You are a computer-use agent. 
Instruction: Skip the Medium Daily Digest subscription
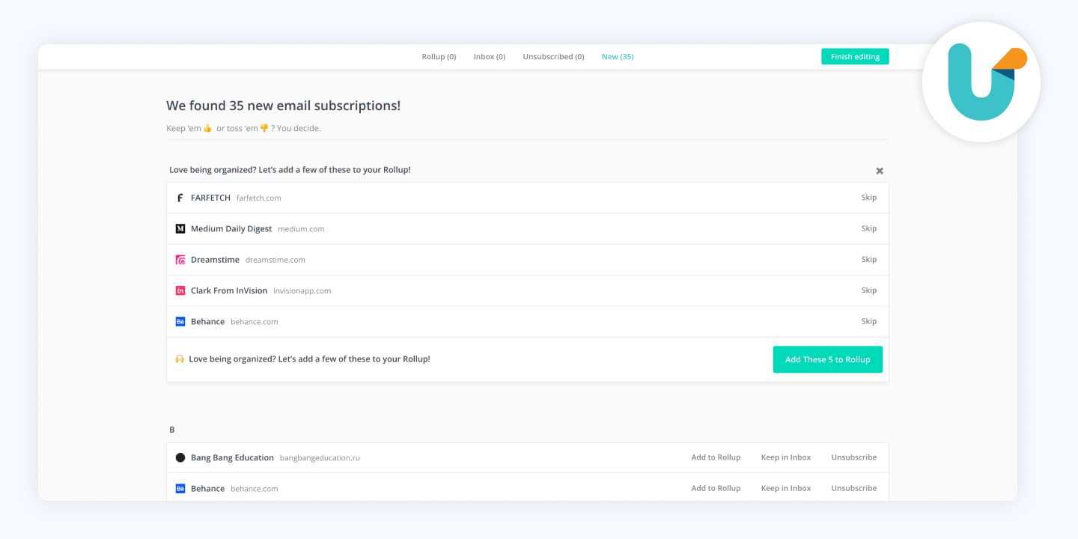[868, 228]
